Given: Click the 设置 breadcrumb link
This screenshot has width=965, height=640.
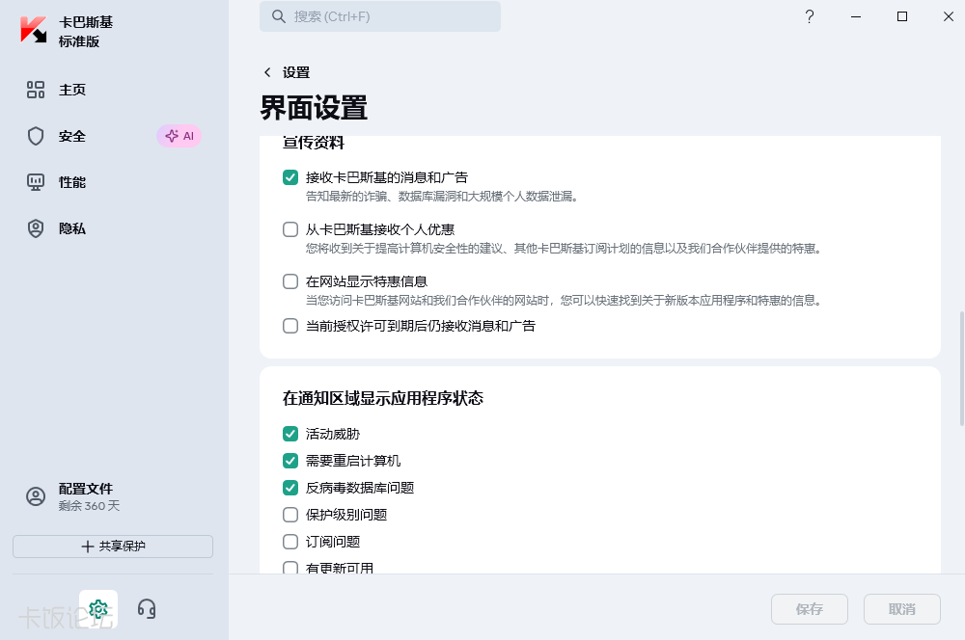Looking at the screenshot, I should coord(296,72).
